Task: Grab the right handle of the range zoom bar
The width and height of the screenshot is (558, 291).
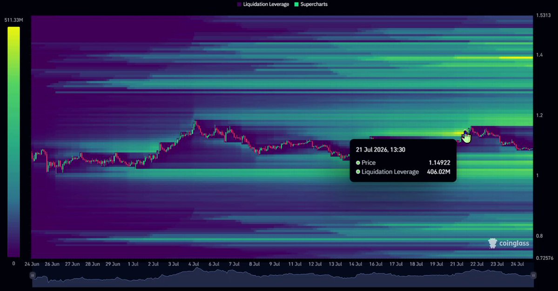Action: click(x=533, y=275)
